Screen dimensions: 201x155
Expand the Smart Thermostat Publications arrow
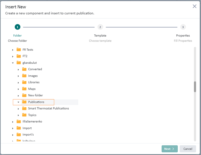tap(18, 109)
